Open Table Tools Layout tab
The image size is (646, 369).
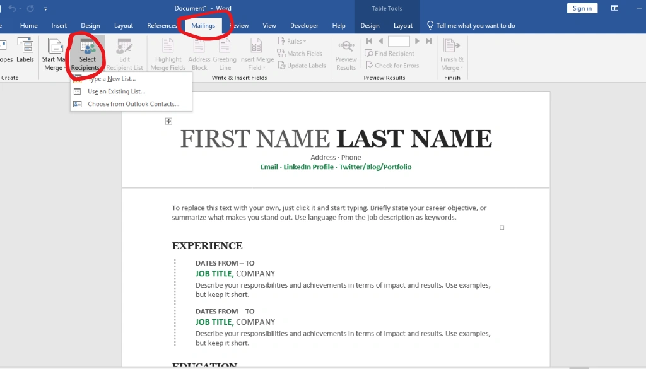403,25
